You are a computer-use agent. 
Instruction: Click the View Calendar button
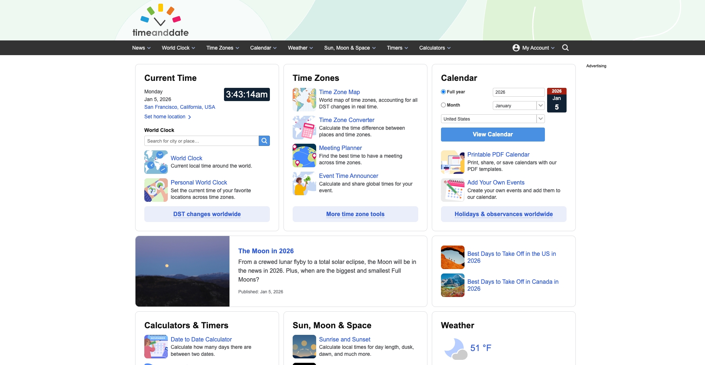[492, 134]
